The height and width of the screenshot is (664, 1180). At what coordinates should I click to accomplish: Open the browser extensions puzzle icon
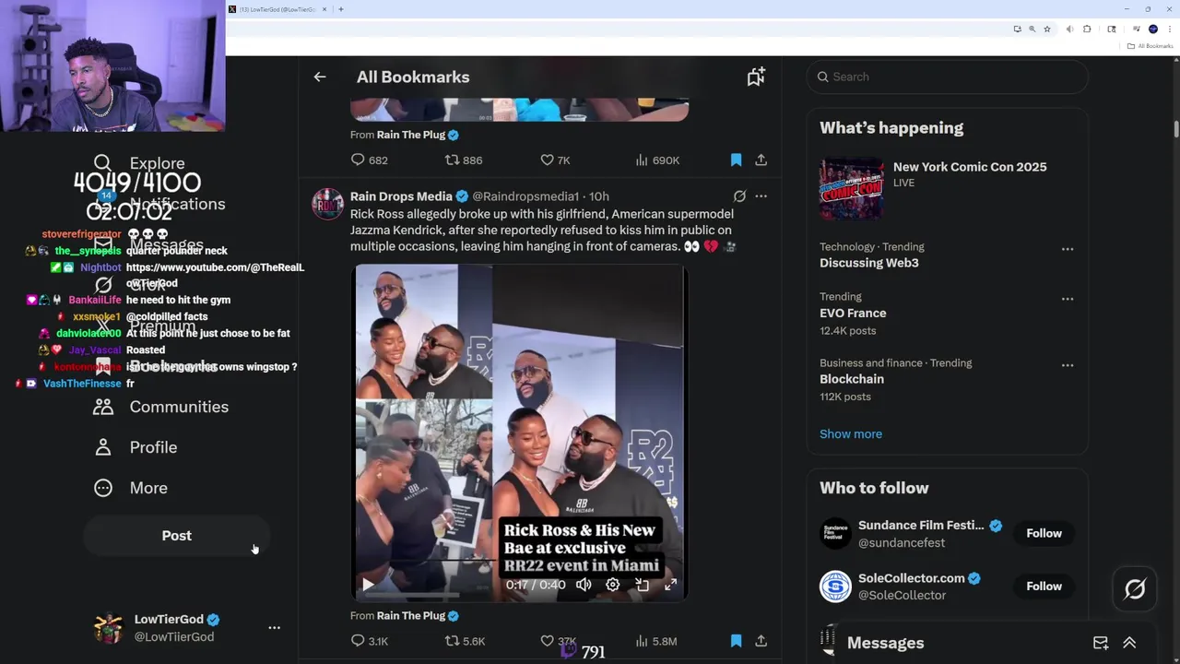click(1087, 30)
